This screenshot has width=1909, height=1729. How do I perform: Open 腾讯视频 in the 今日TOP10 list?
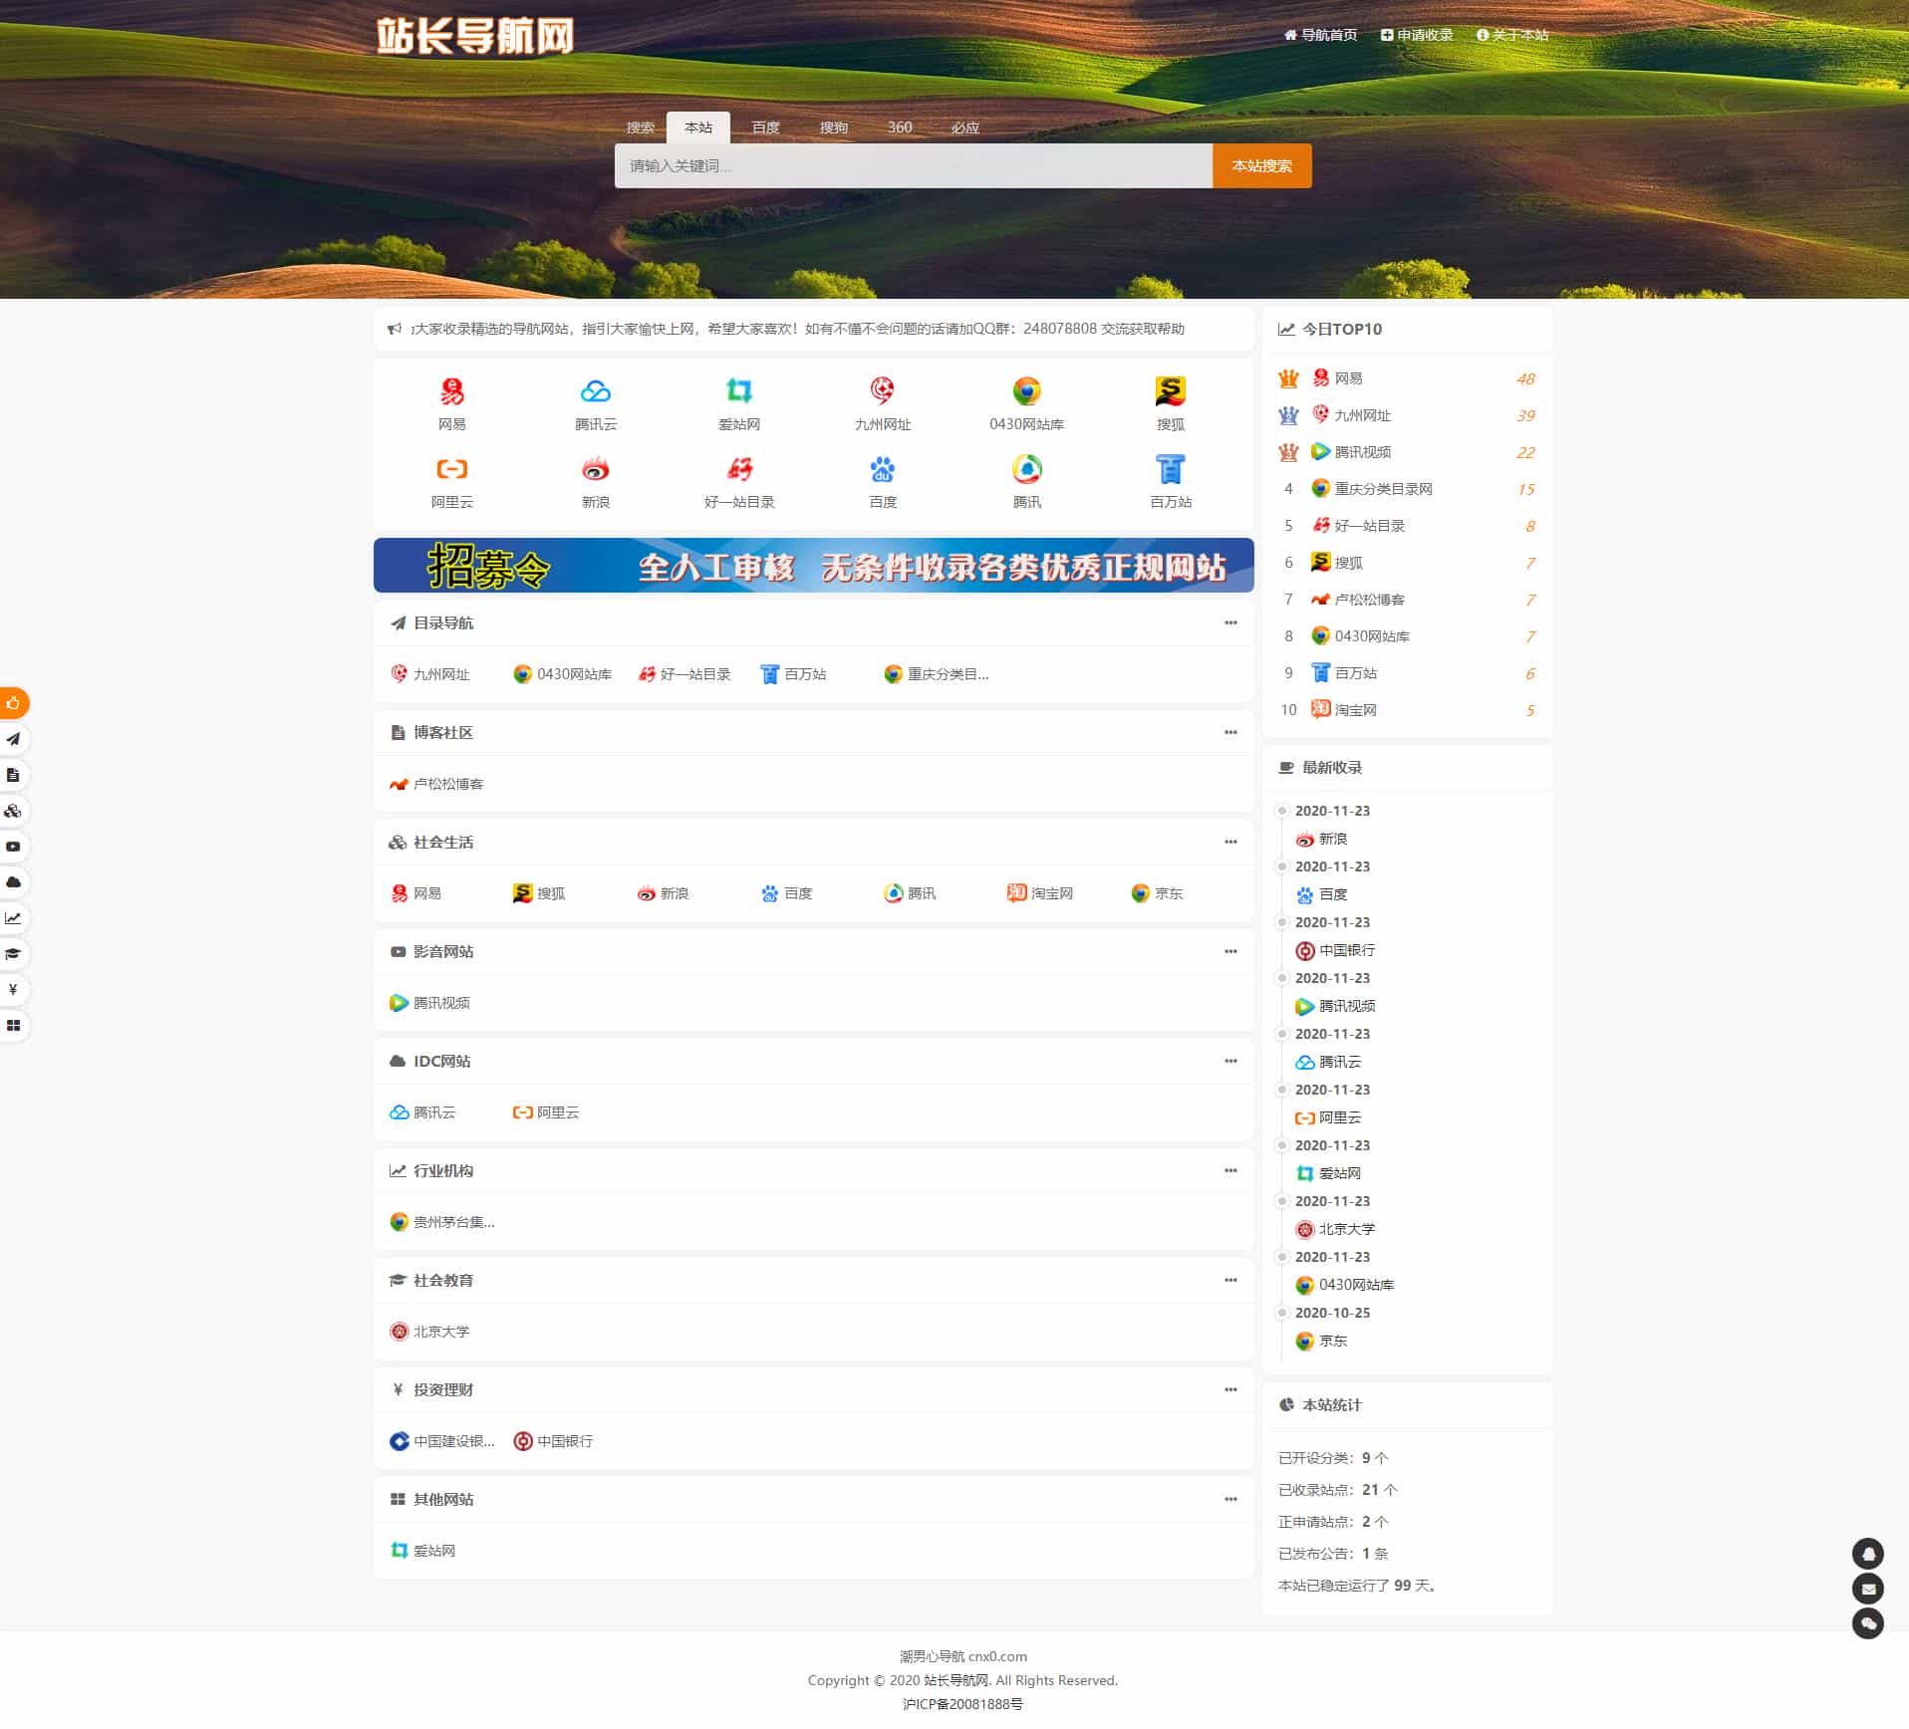point(1351,452)
